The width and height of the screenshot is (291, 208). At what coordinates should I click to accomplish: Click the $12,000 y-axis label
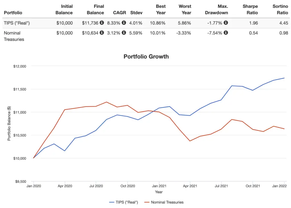pos(20,66)
